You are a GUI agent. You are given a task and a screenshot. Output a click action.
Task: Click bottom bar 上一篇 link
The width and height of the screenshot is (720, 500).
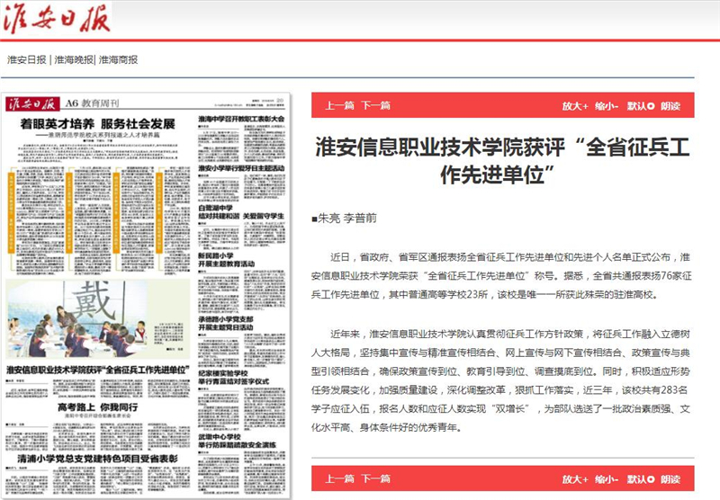[339, 478]
